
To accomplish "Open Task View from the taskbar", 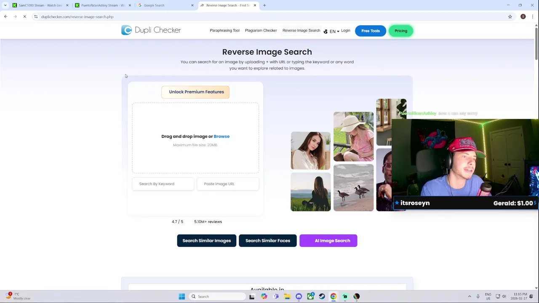I will (x=252, y=297).
